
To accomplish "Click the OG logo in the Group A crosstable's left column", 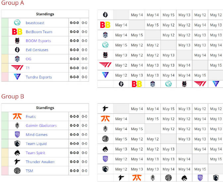I will coord(105,35).
